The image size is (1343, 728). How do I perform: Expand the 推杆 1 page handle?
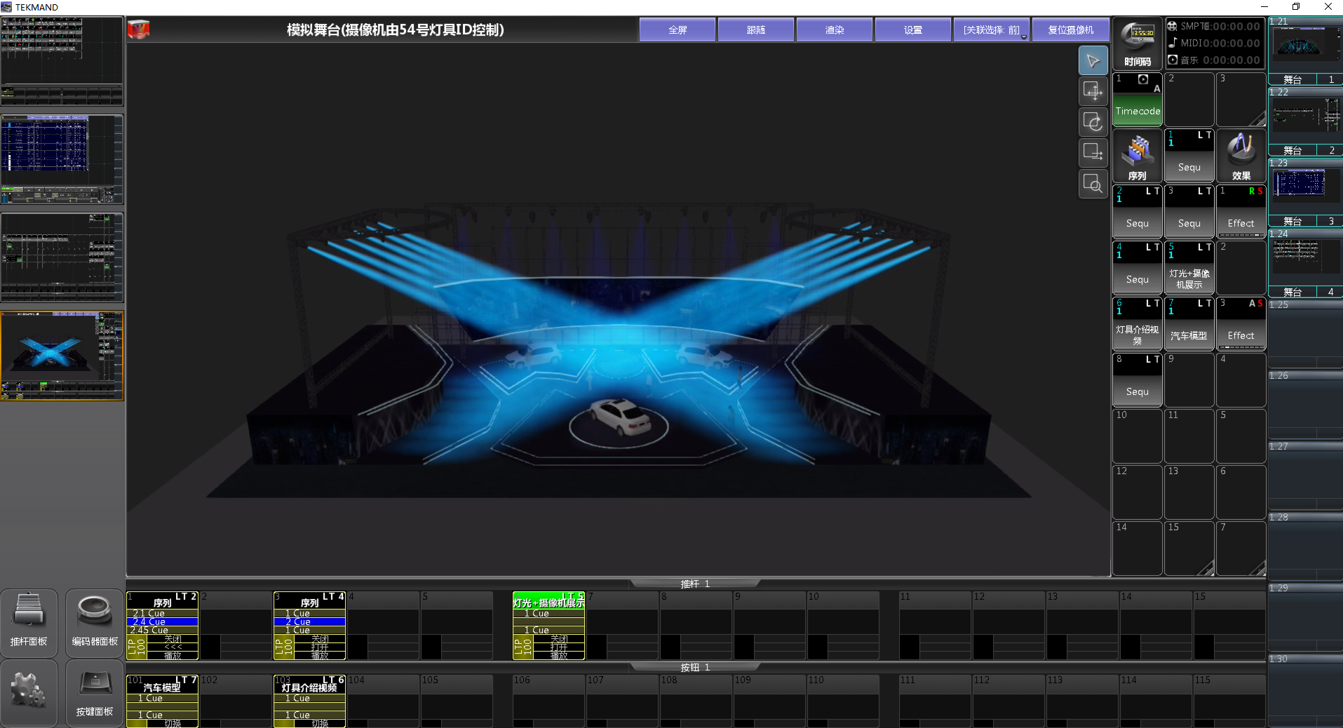pos(694,584)
